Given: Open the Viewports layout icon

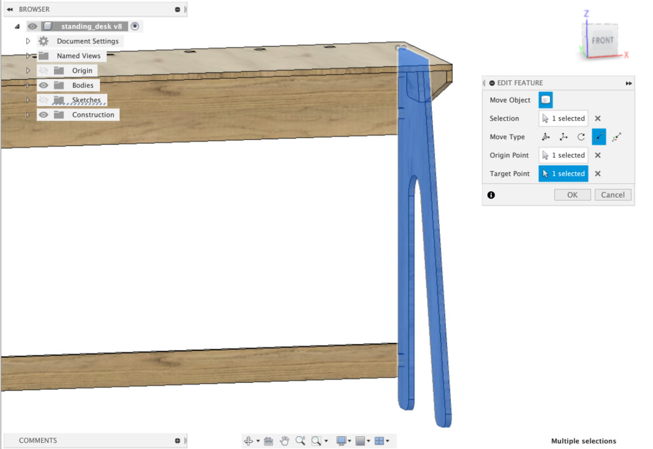Looking at the screenshot, I should click(379, 441).
